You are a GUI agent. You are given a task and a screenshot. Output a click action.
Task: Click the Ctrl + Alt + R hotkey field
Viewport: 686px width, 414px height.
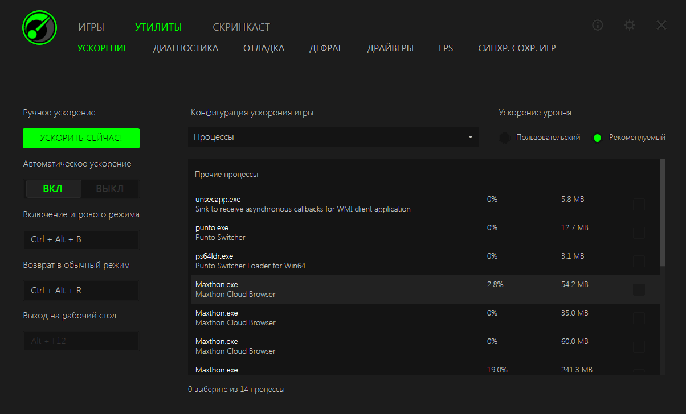pyautogui.click(x=80, y=291)
